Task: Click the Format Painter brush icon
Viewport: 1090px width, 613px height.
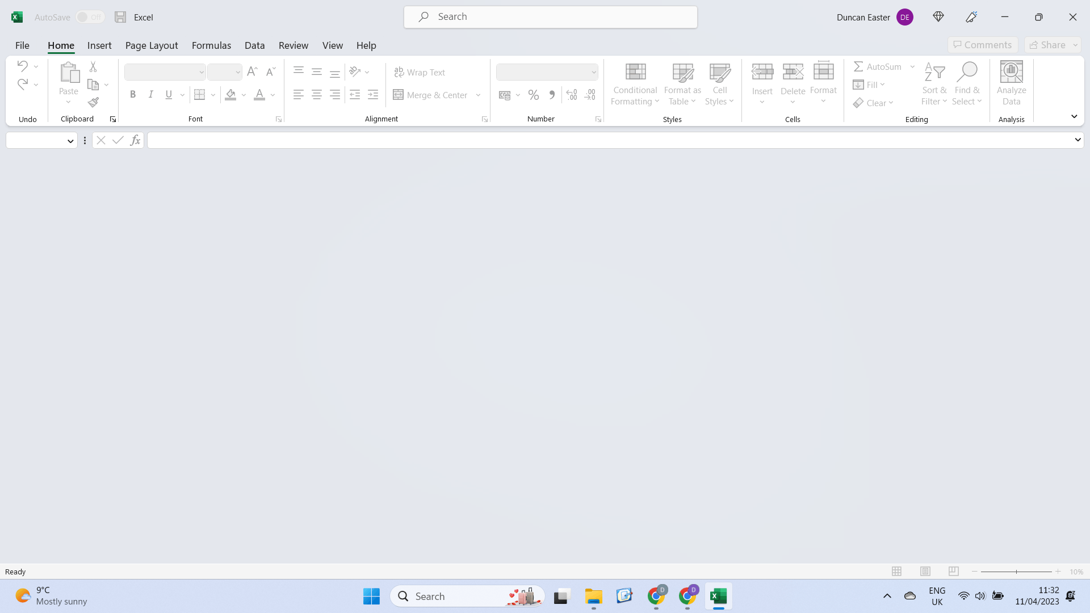Action: coord(93,103)
